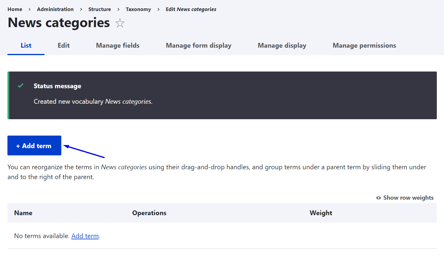444x256 pixels.
Task: Toggle Show row weights
Action: coord(405,198)
